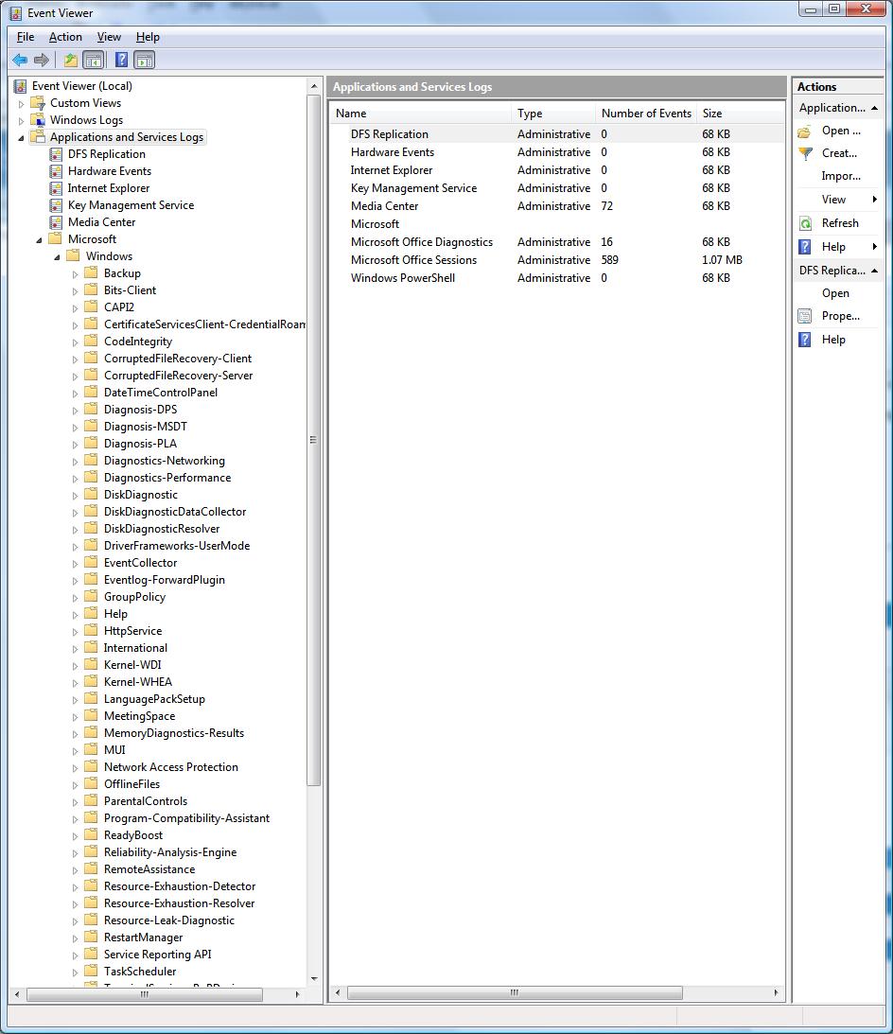The width and height of the screenshot is (893, 1034).
Task: Click the tree pane vertical scrollbar thumb
Action: click(x=314, y=440)
